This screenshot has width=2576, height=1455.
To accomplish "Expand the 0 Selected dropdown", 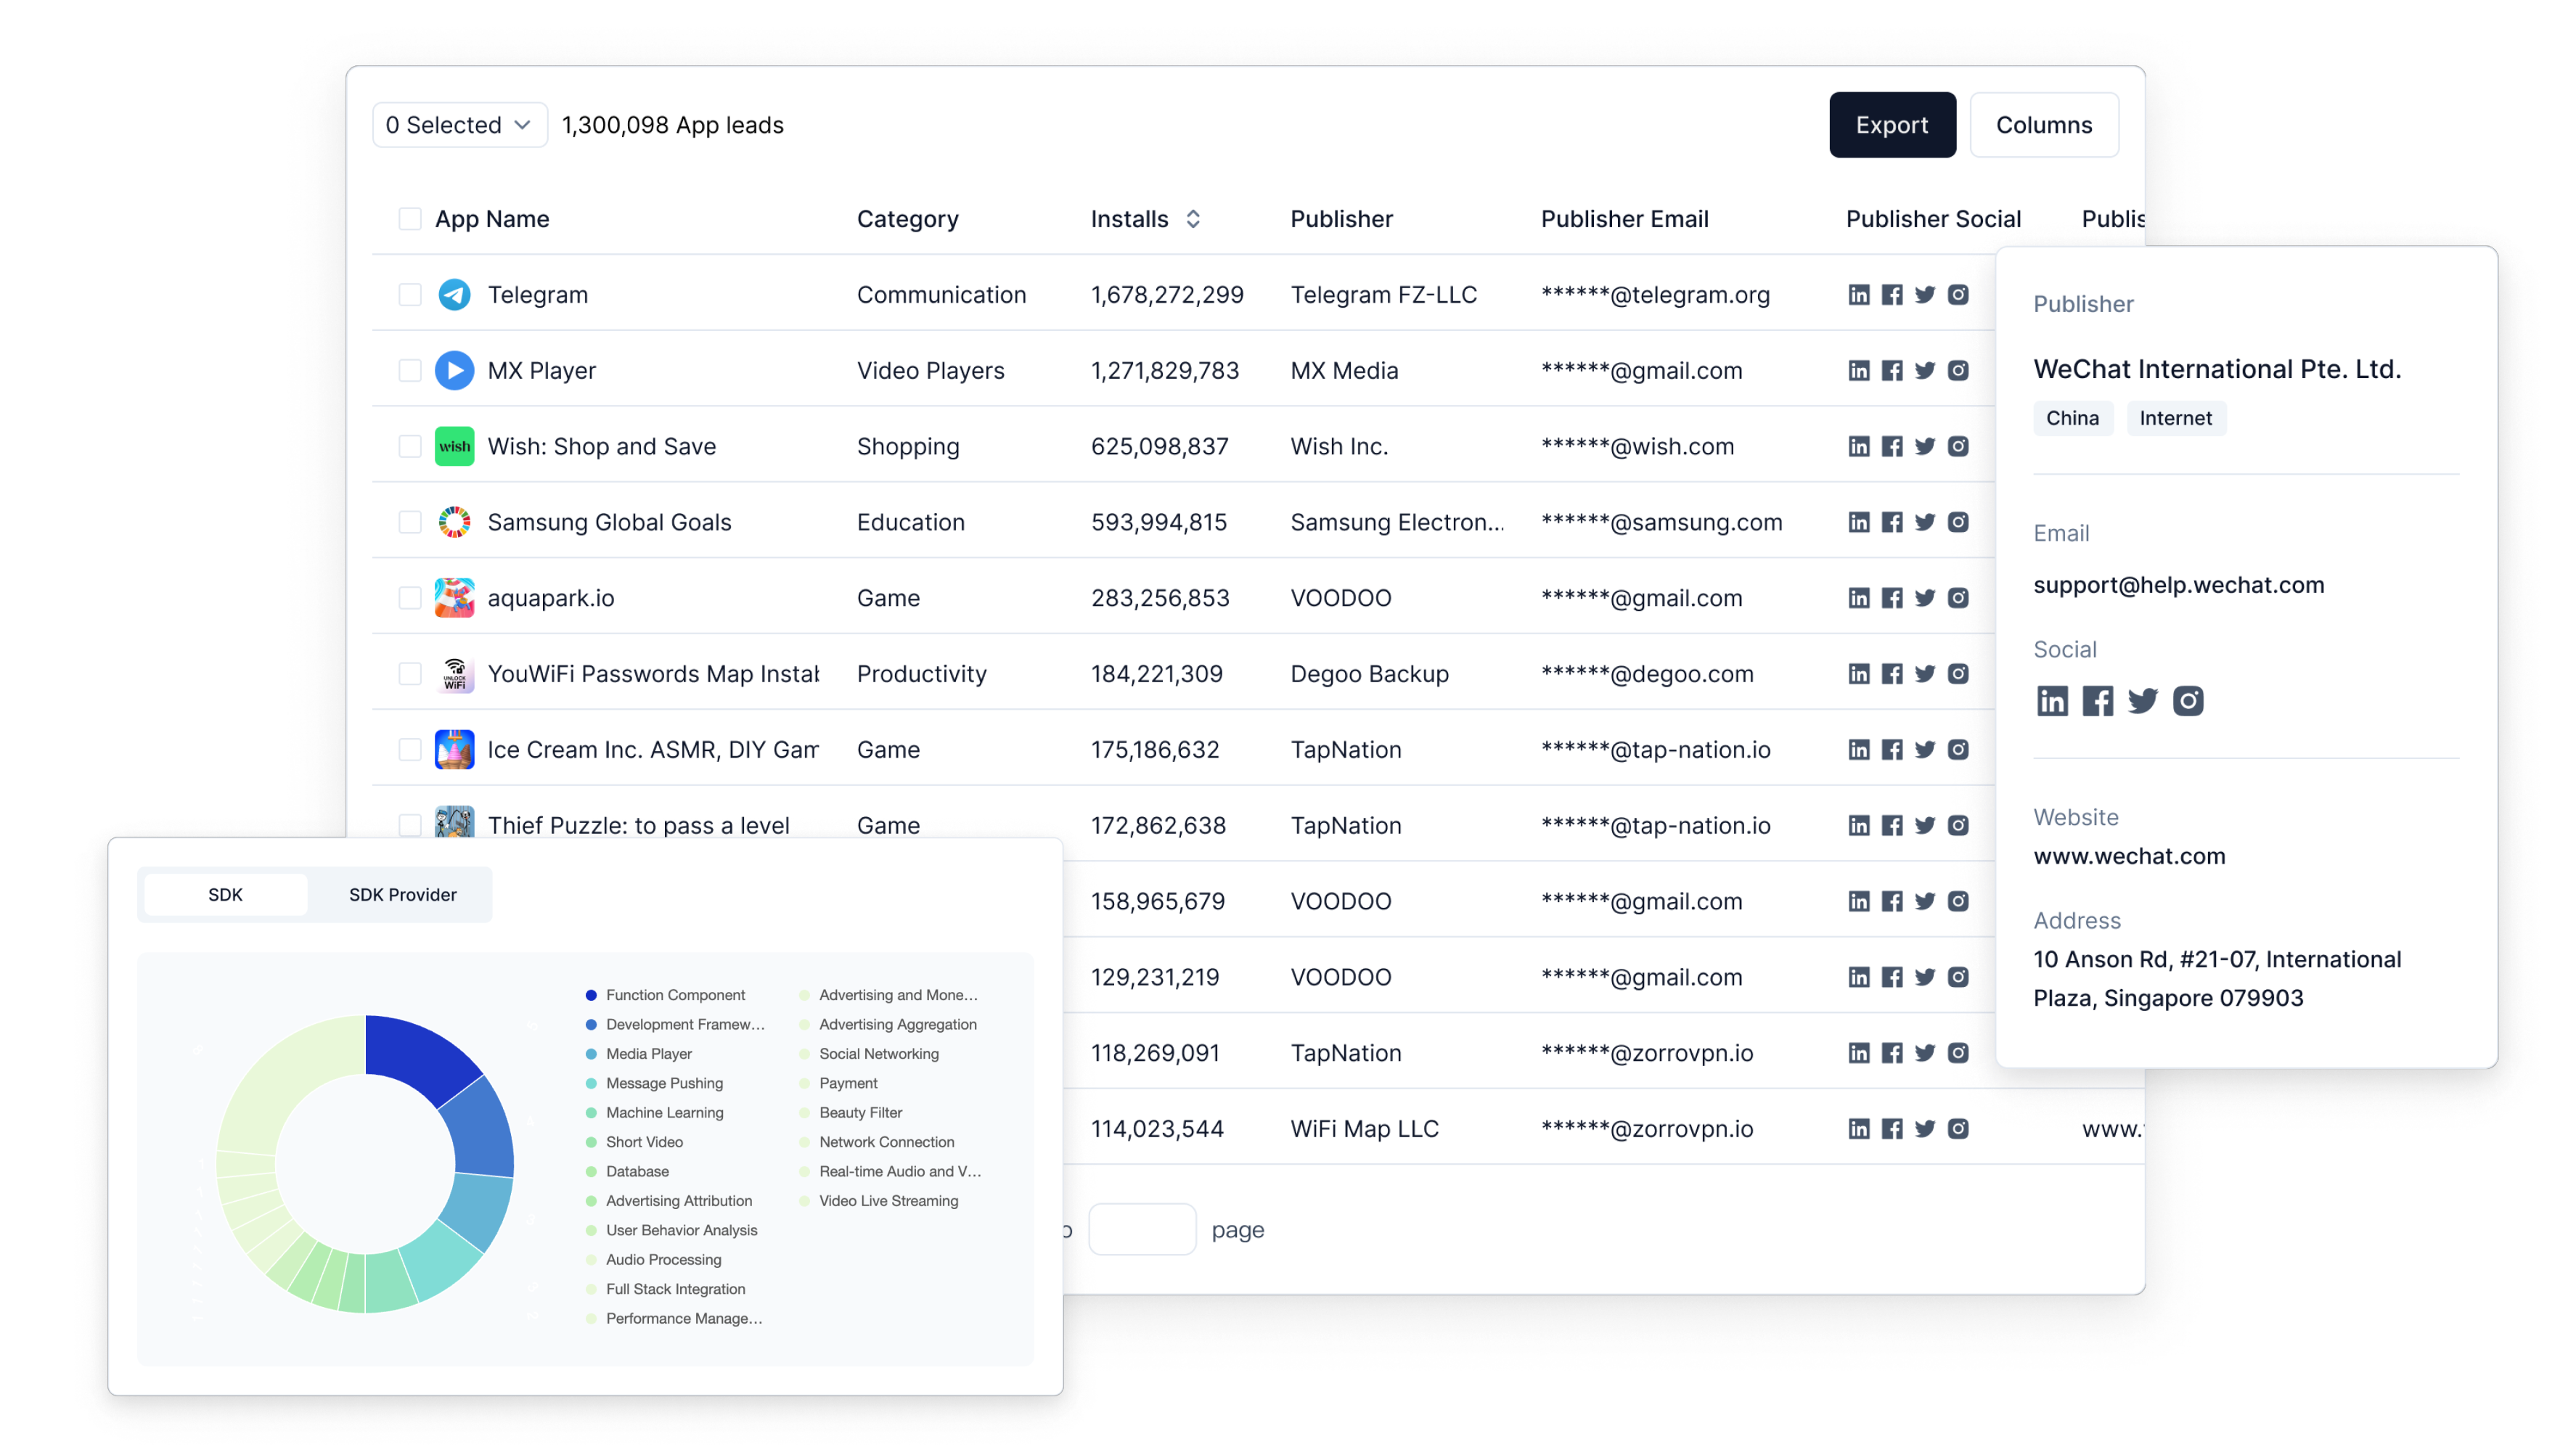I will click(x=459, y=125).
